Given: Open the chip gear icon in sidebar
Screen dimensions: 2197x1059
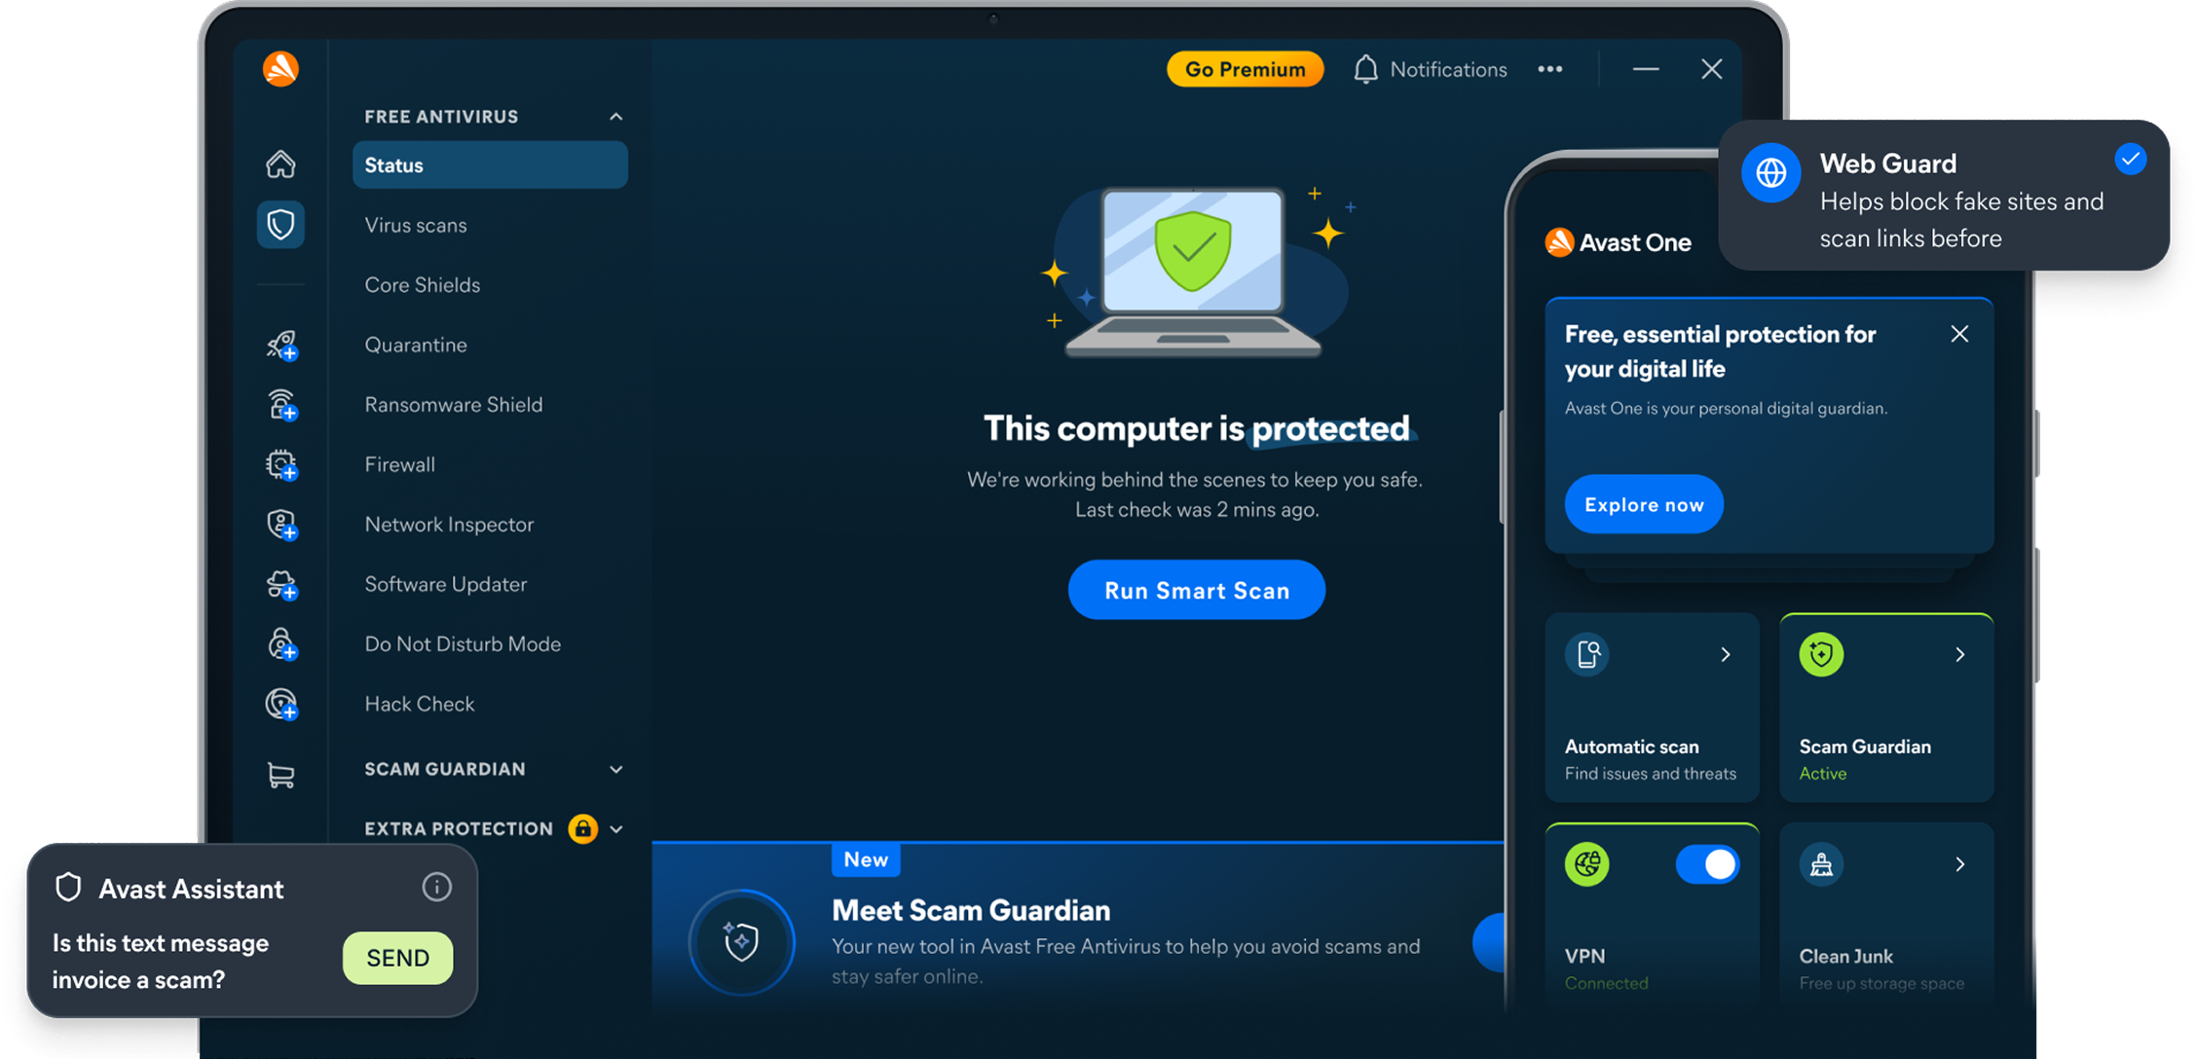Looking at the screenshot, I should [282, 465].
